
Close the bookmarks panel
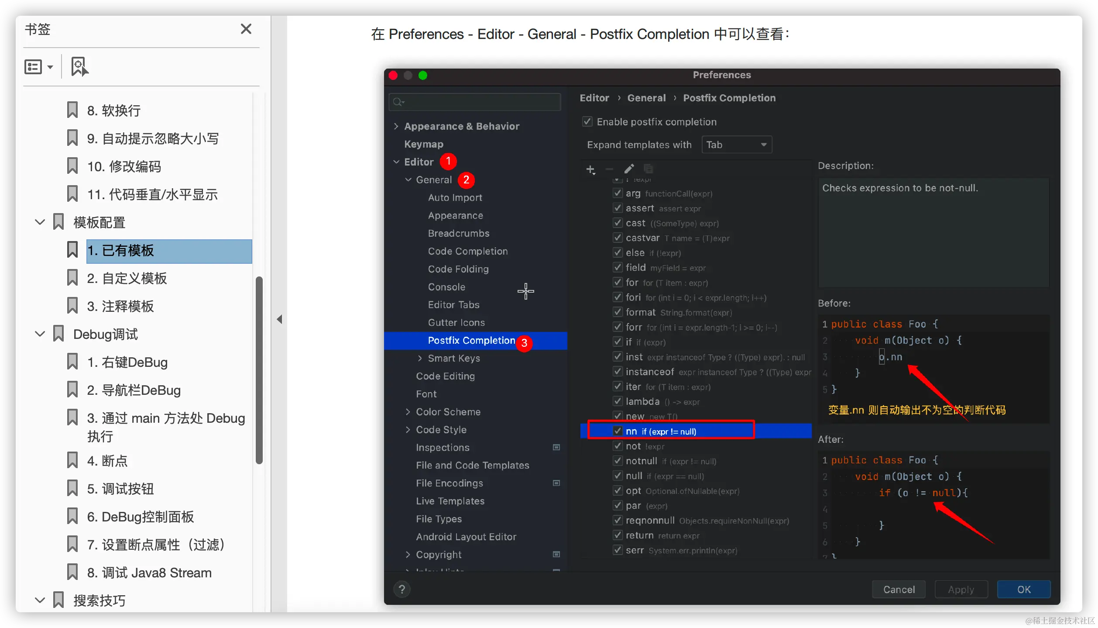click(246, 29)
